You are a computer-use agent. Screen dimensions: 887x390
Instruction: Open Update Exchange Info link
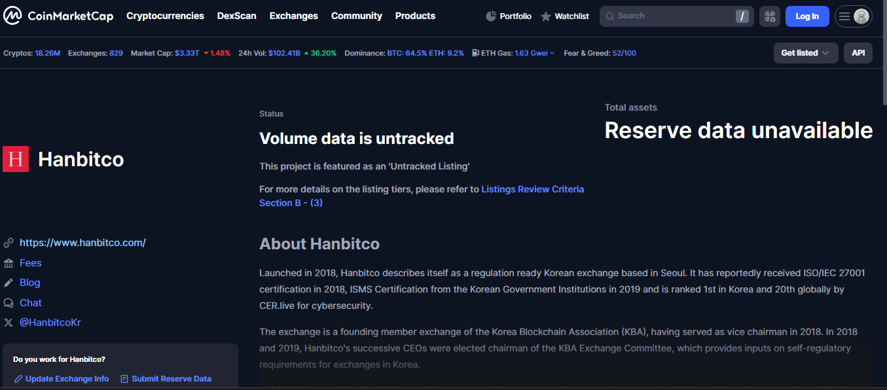67,379
